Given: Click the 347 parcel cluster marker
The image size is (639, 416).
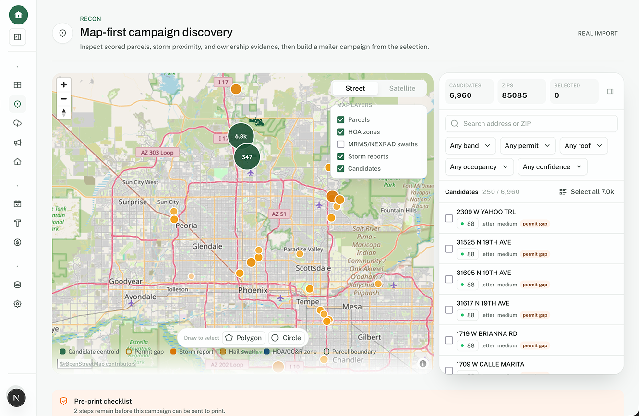Looking at the screenshot, I should 247,157.
